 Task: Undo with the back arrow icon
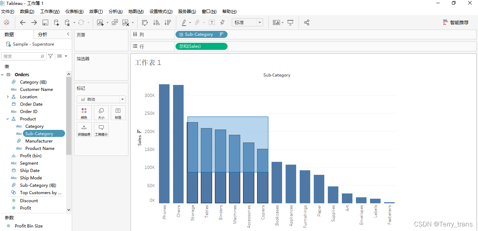(x=23, y=22)
